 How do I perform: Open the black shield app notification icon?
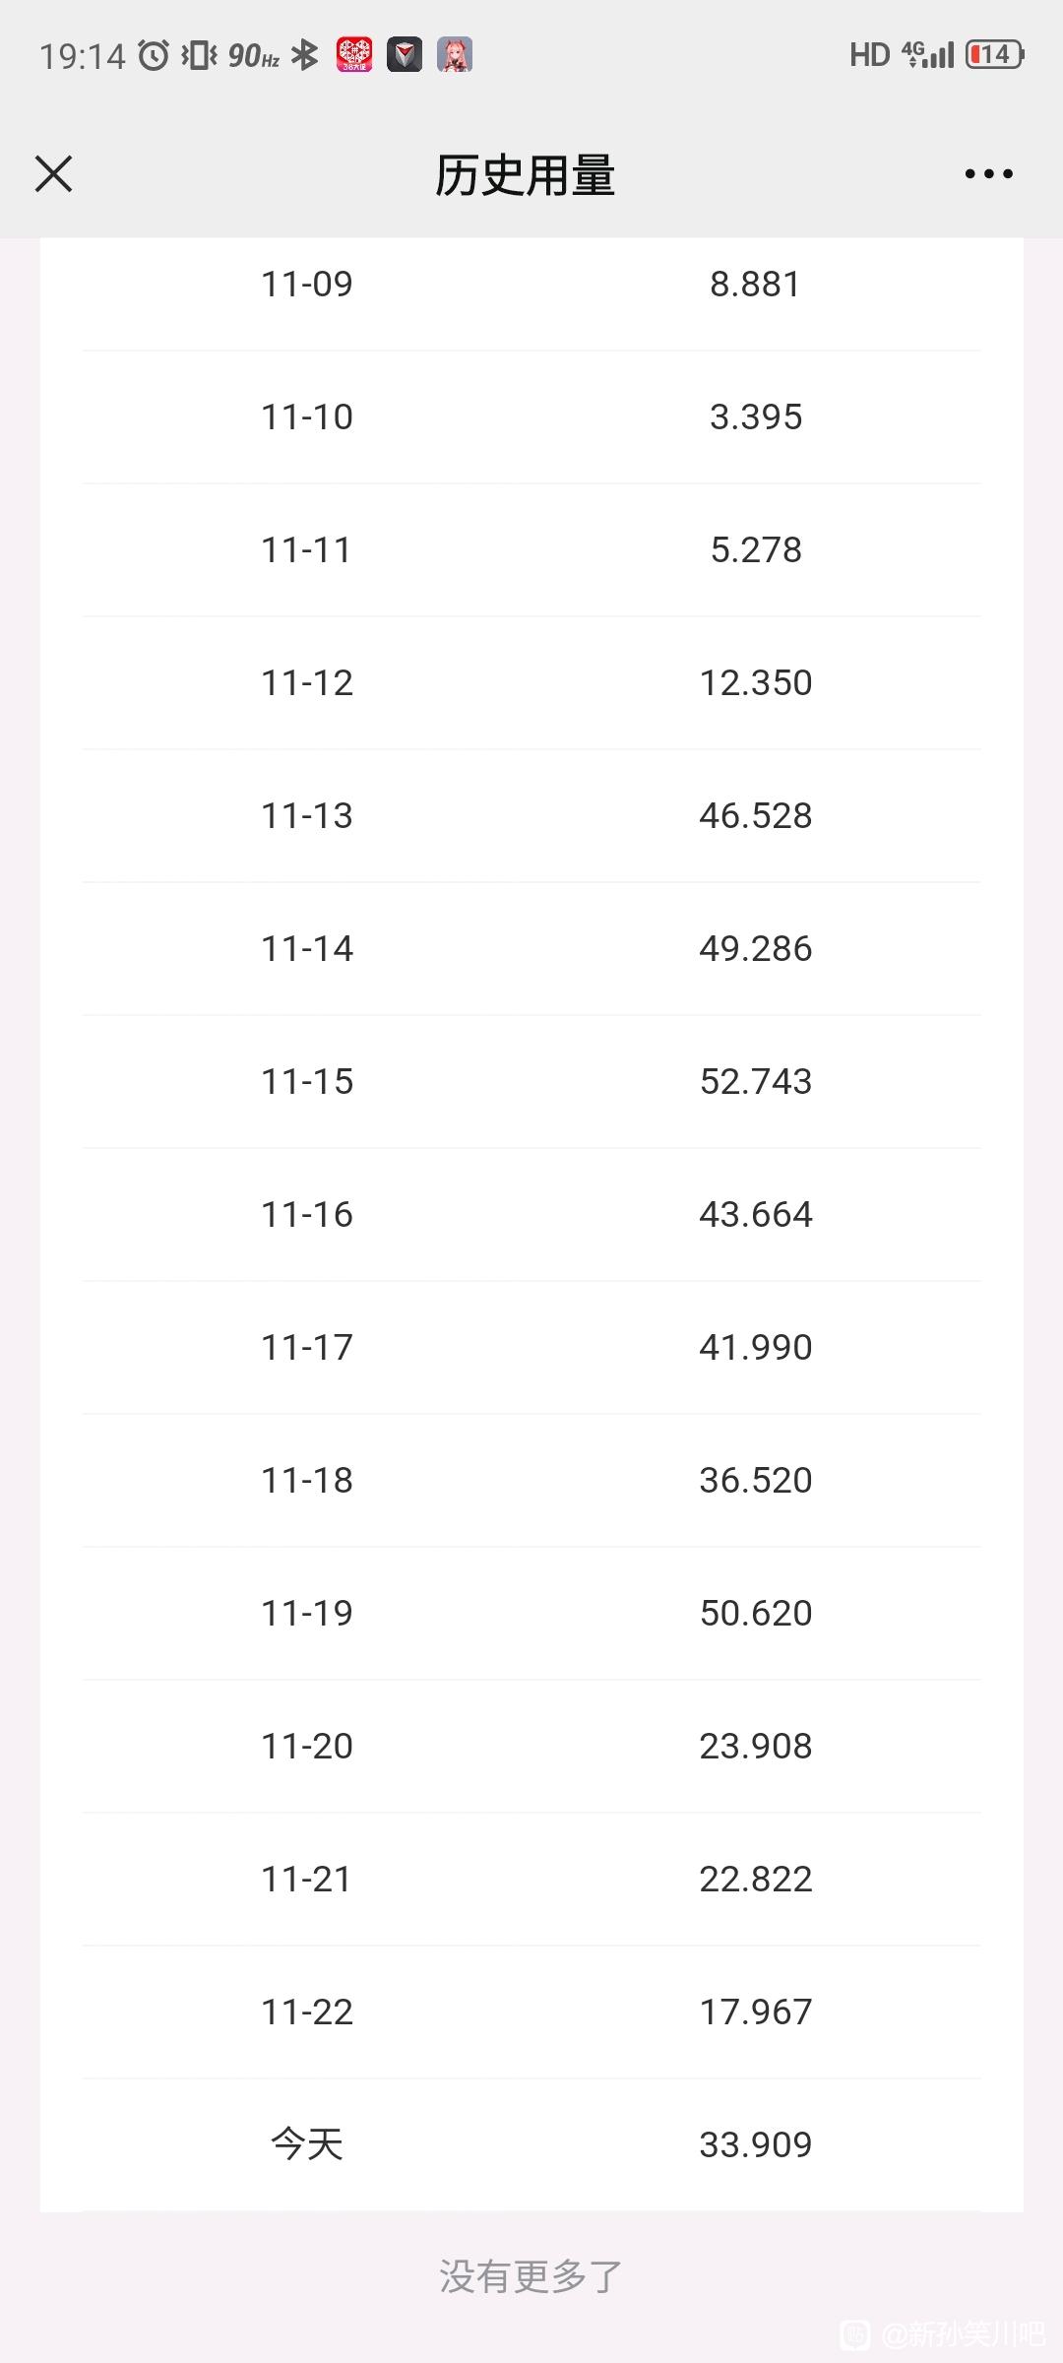point(405,55)
